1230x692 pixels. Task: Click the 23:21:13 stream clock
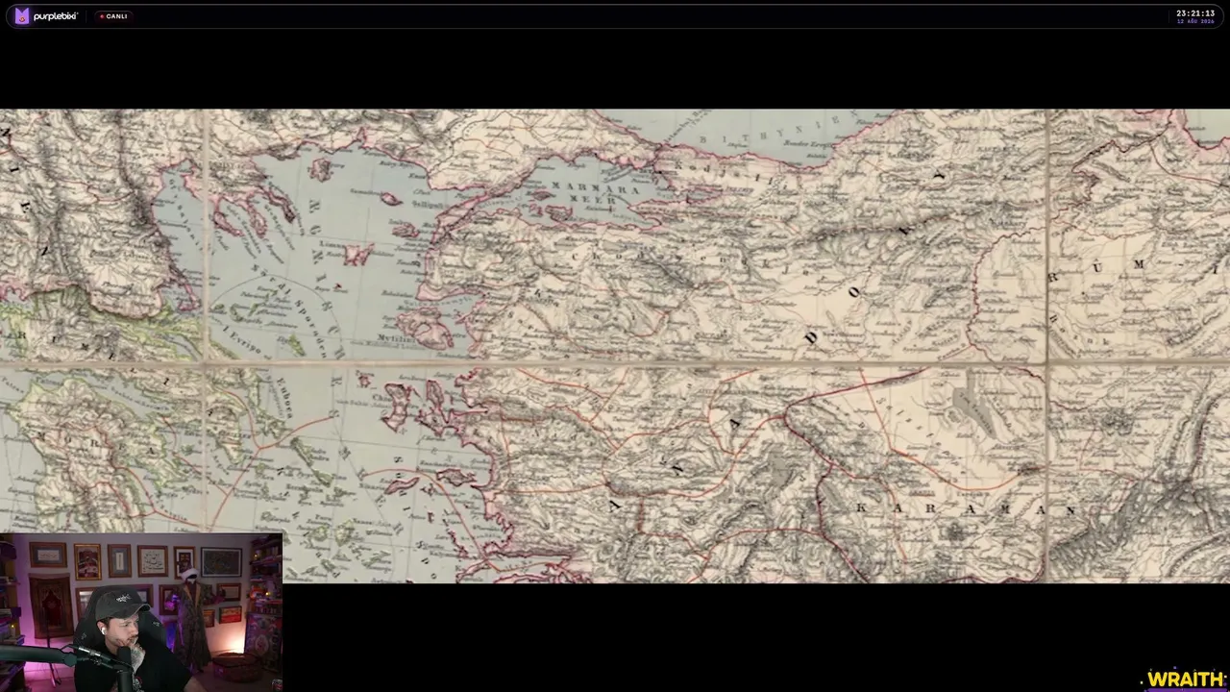click(x=1195, y=13)
